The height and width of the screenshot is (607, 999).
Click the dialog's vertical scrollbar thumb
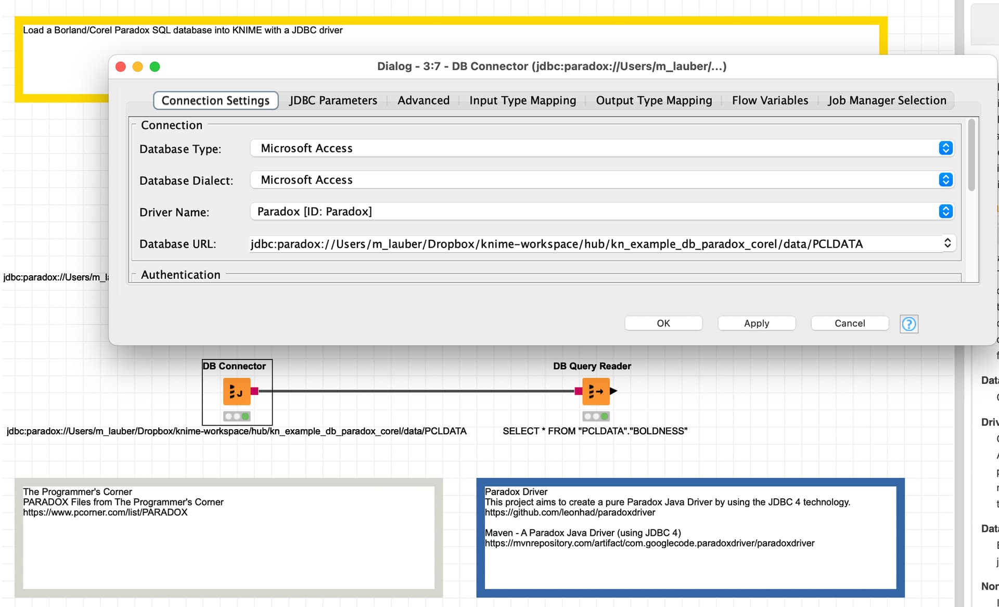pyautogui.click(x=971, y=155)
